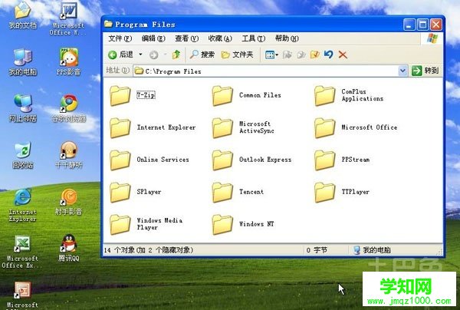Expand the Views dropdown arrow
Screen dimensions: 460x310
[277, 54]
